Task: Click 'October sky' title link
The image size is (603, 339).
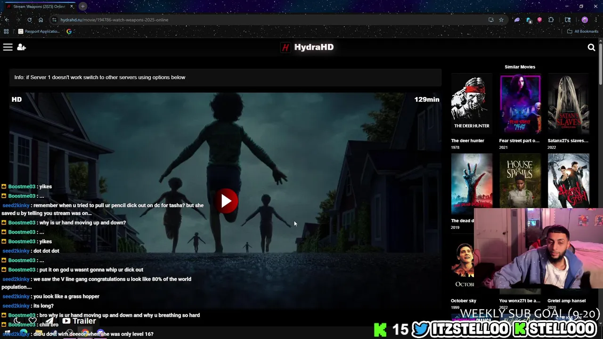Action: coord(464,300)
